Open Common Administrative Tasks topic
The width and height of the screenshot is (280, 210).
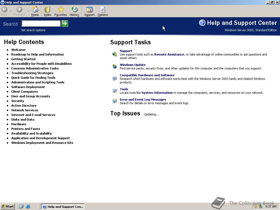click(35, 68)
